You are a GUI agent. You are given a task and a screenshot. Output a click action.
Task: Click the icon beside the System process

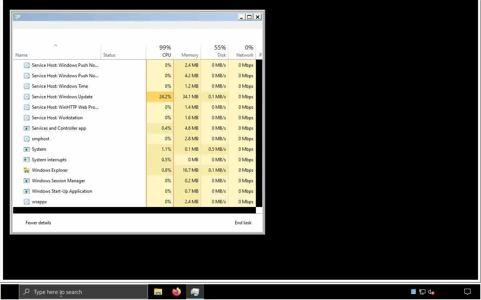coord(26,149)
